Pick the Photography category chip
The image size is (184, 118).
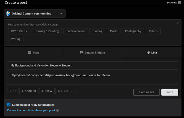[133, 31]
